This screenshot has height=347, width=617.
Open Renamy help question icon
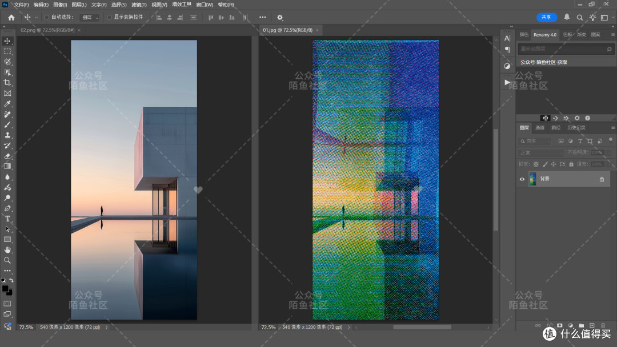coord(587,118)
